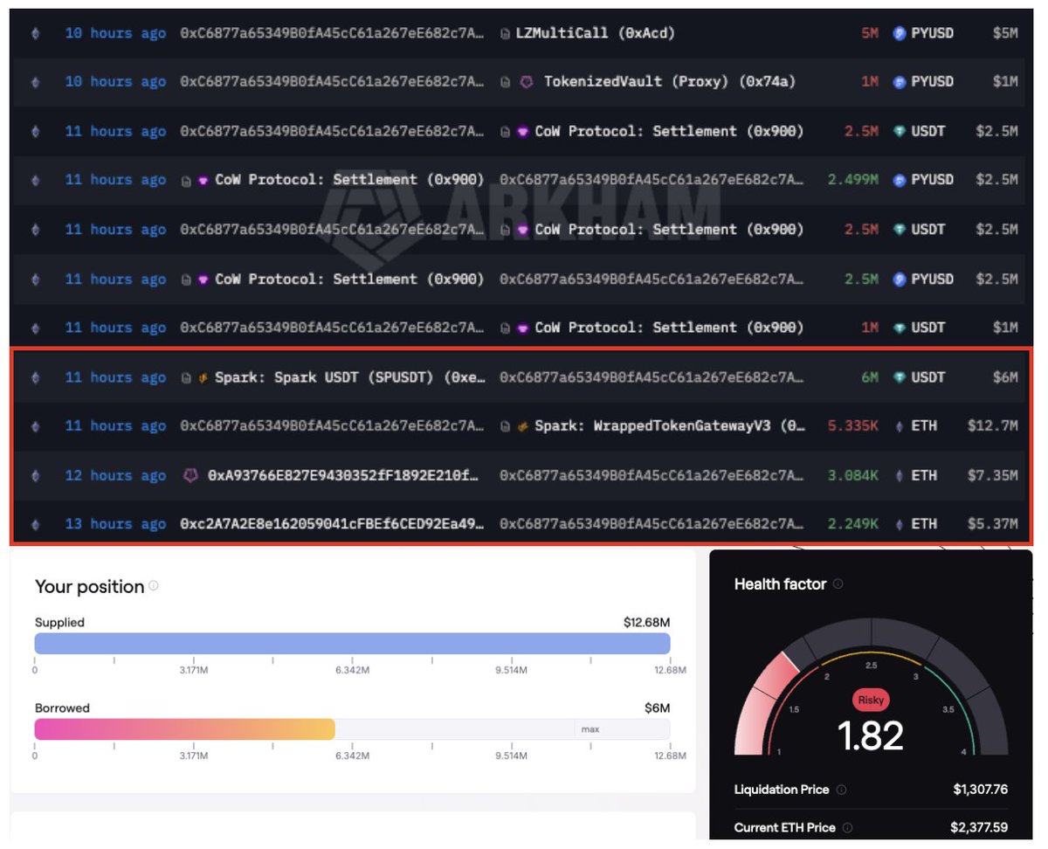Click the $5.37M USD value

(993, 524)
